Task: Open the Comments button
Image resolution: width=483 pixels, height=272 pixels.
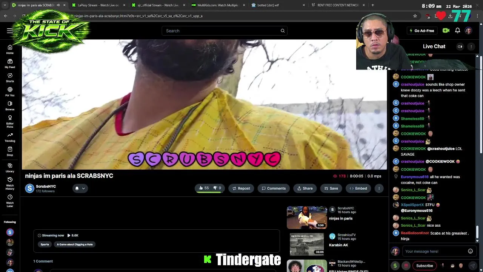Action: pos(274,188)
